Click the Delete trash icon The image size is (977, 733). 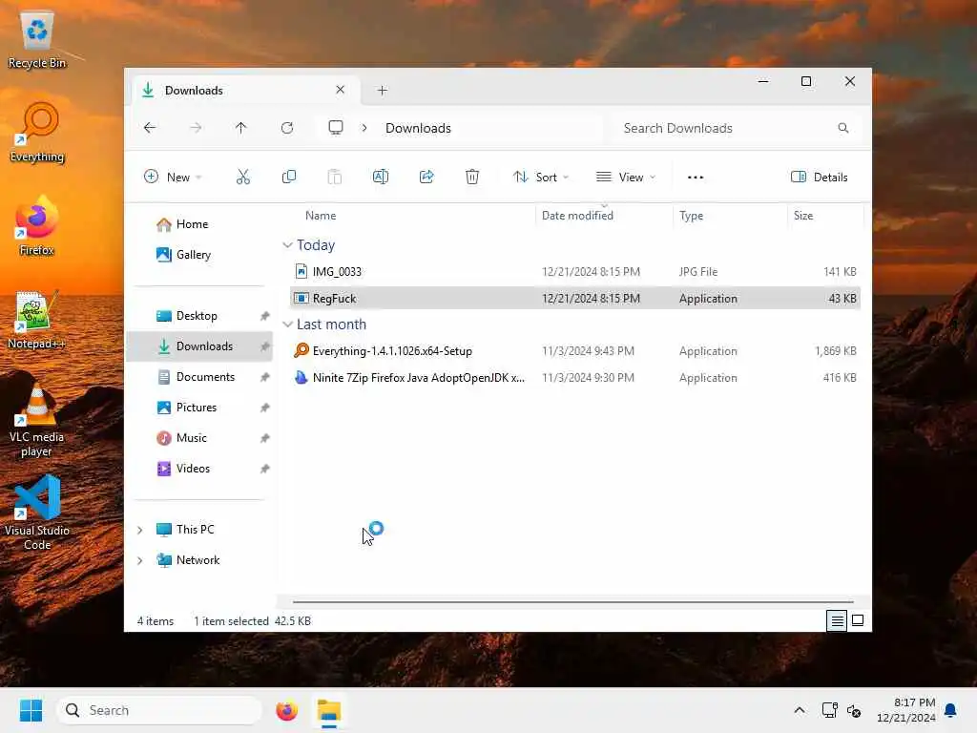point(472,177)
